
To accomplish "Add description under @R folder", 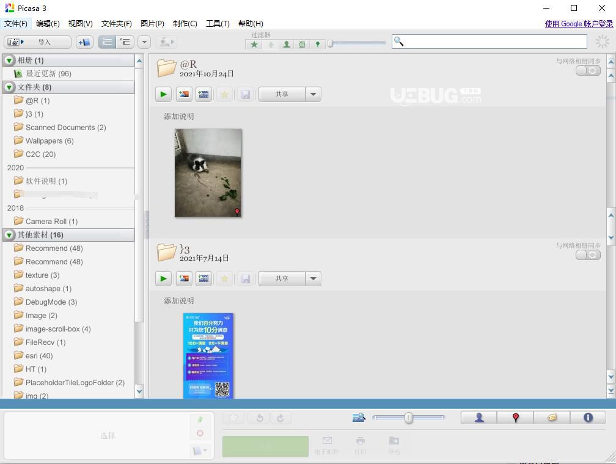I will pyautogui.click(x=178, y=117).
